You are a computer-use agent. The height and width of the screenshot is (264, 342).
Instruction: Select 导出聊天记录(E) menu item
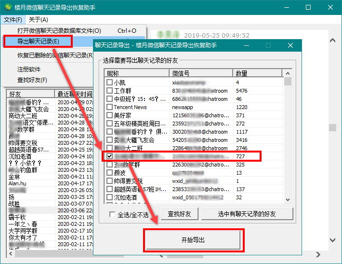pyautogui.click(x=38, y=42)
